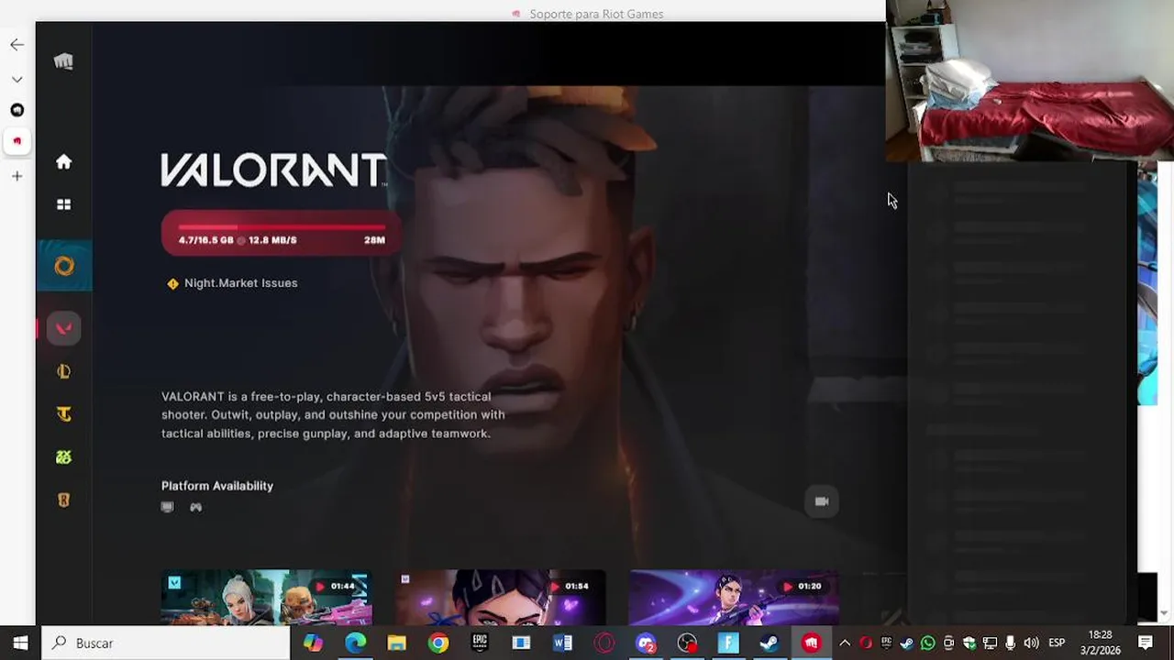This screenshot has width=1174, height=660.
Task: Expand the chevron below the back arrow
Action: pos(17,80)
